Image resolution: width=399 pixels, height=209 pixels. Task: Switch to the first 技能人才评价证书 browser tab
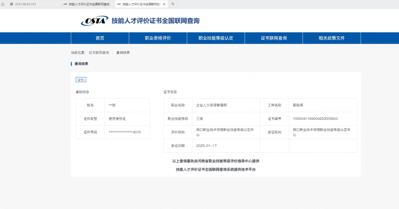pyautogui.click(x=87, y=4)
